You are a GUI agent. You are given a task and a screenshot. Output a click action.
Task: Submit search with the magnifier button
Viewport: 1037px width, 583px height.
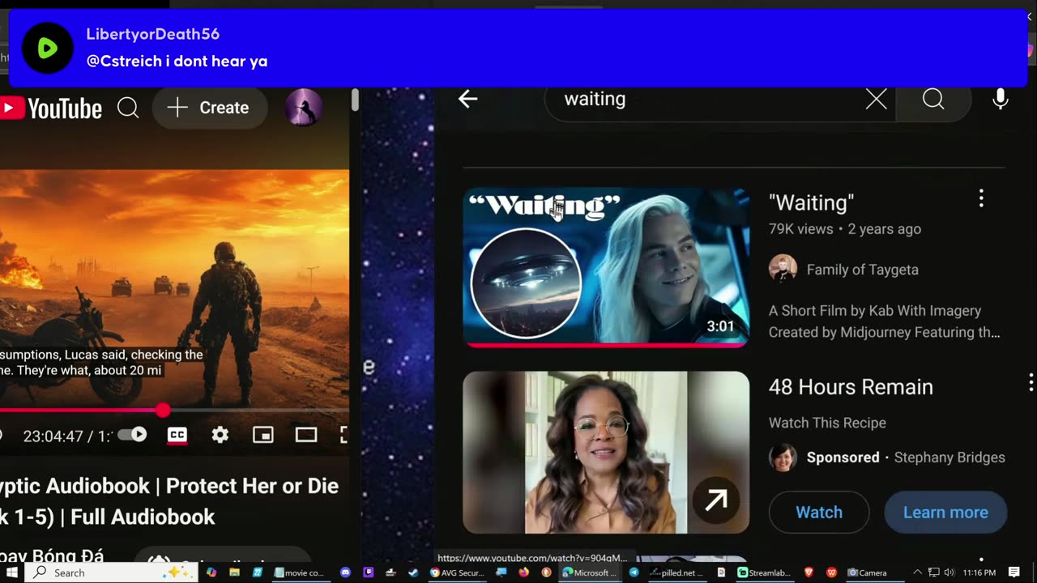pyautogui.click(x=933, y=99)
